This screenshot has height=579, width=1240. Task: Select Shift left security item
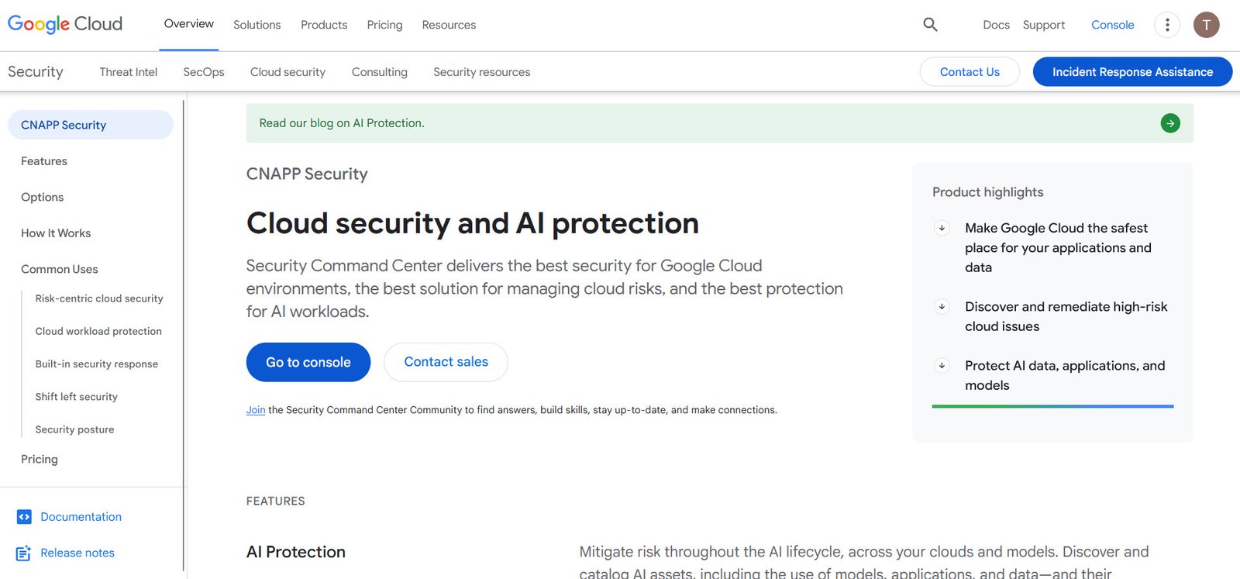coord(76,396)
